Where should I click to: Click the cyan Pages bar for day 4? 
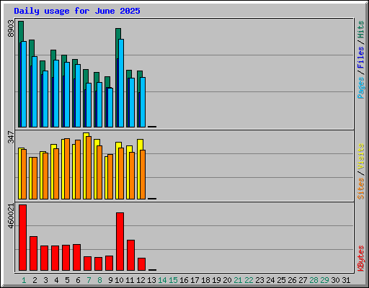pyautogui.click(x=56, y=94)
